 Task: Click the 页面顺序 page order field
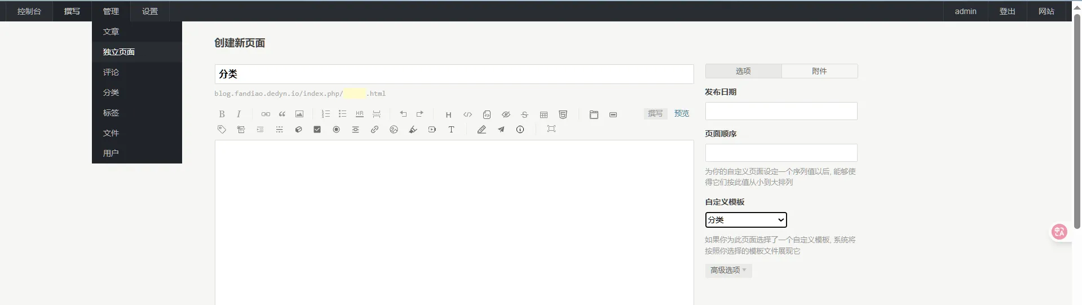(x=781, y=153)
